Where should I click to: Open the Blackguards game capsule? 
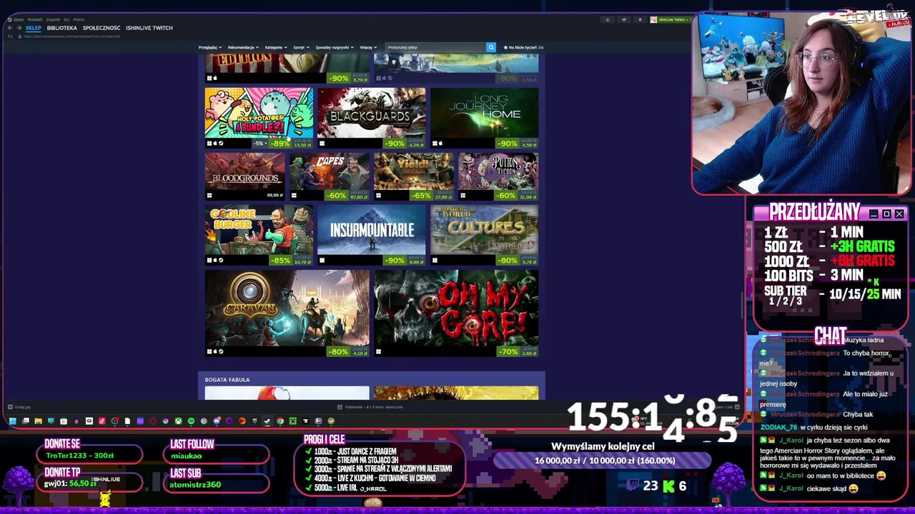372,118
